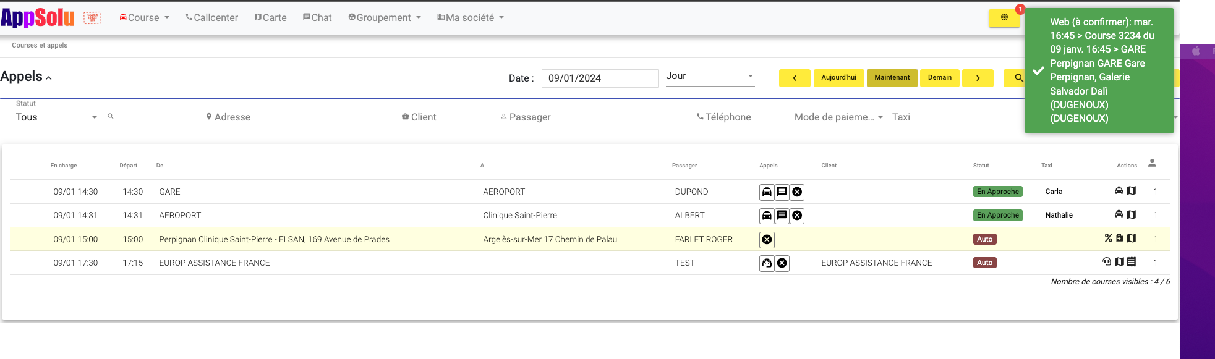The height and width of the screenshot is (359, 1215).
Task: Cancel FARLET ROGER's call with the X icon
Action: [x=767, y=240]
